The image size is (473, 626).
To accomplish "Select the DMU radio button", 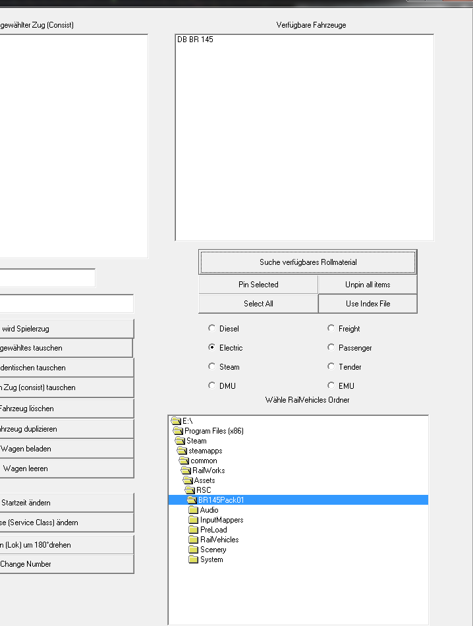I will (211, 385).
